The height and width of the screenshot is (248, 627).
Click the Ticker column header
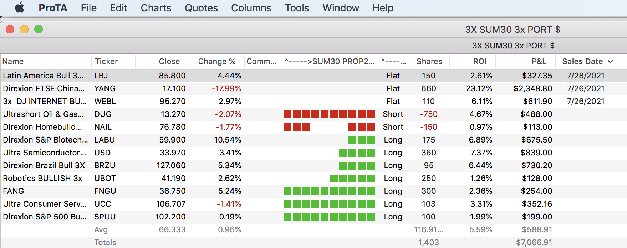106,62
